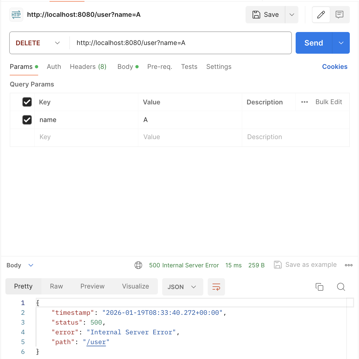Click the name key cell
This screenshot has width=359, height=359.
point(86,120)
